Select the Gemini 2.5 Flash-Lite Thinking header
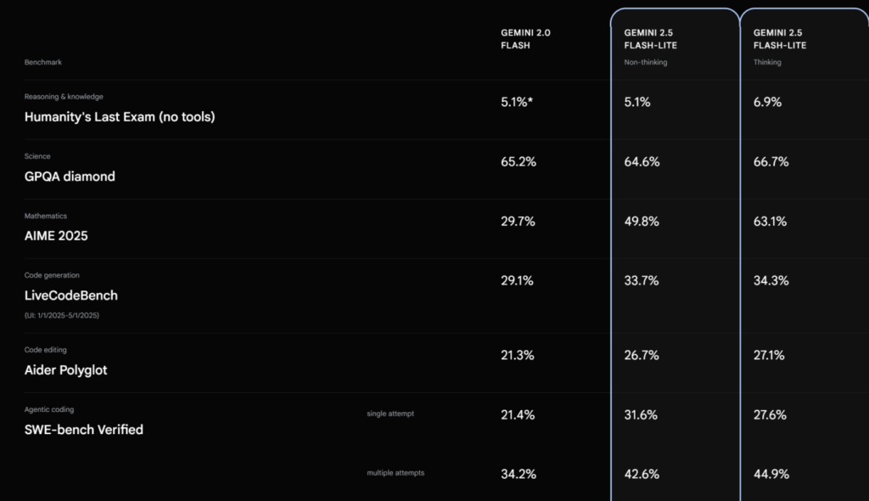Viewport: 869px width, 501px height. (780, 47)
